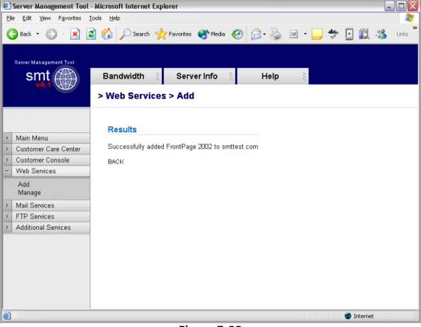This screenshot has width=421, height=327.
Task: Click Add under Web Services
Action: point(23,184)
